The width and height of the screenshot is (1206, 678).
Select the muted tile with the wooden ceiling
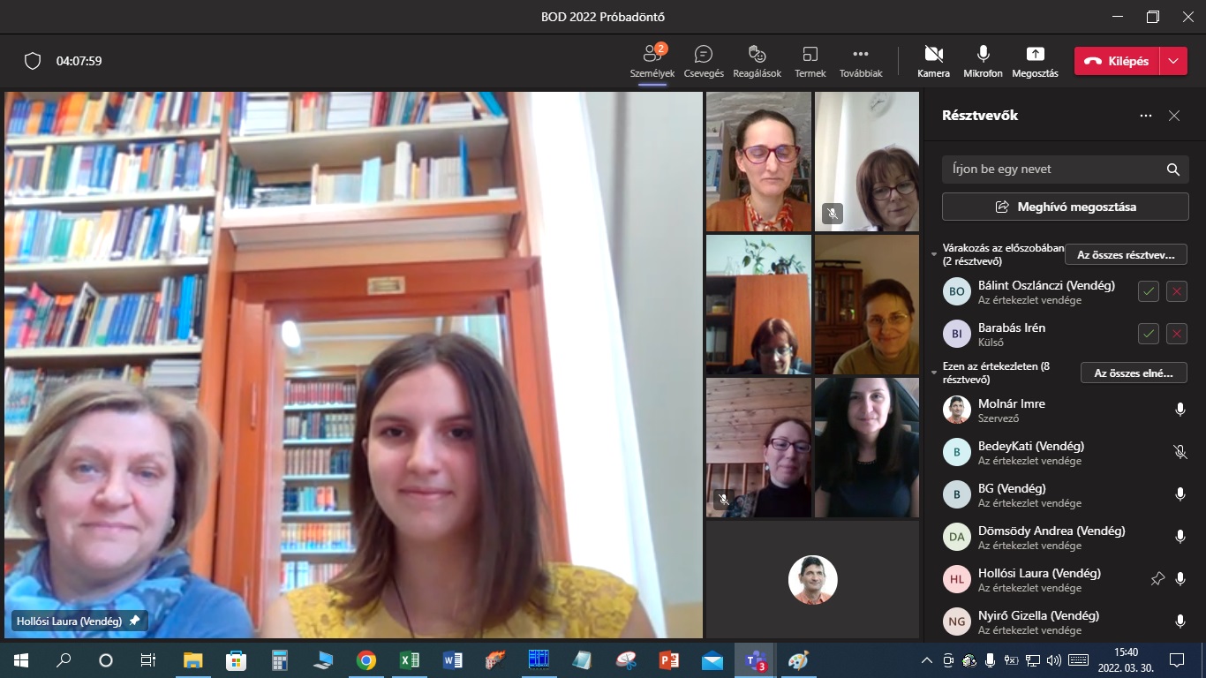pos(758,448)
